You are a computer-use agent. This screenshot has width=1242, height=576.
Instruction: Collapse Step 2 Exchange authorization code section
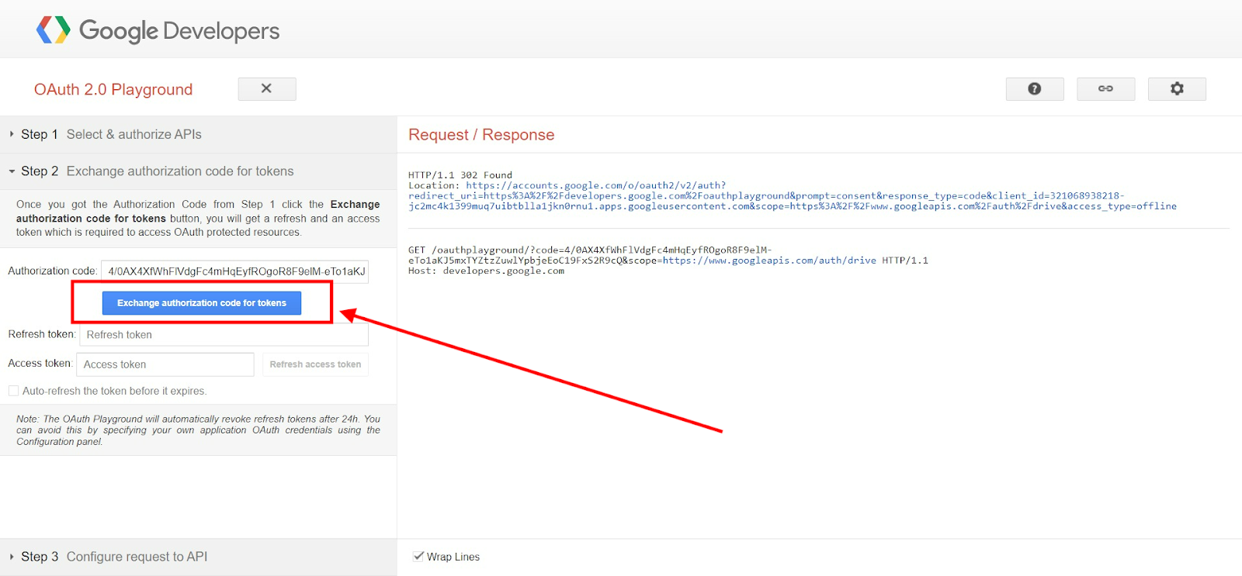coord(198,171)
